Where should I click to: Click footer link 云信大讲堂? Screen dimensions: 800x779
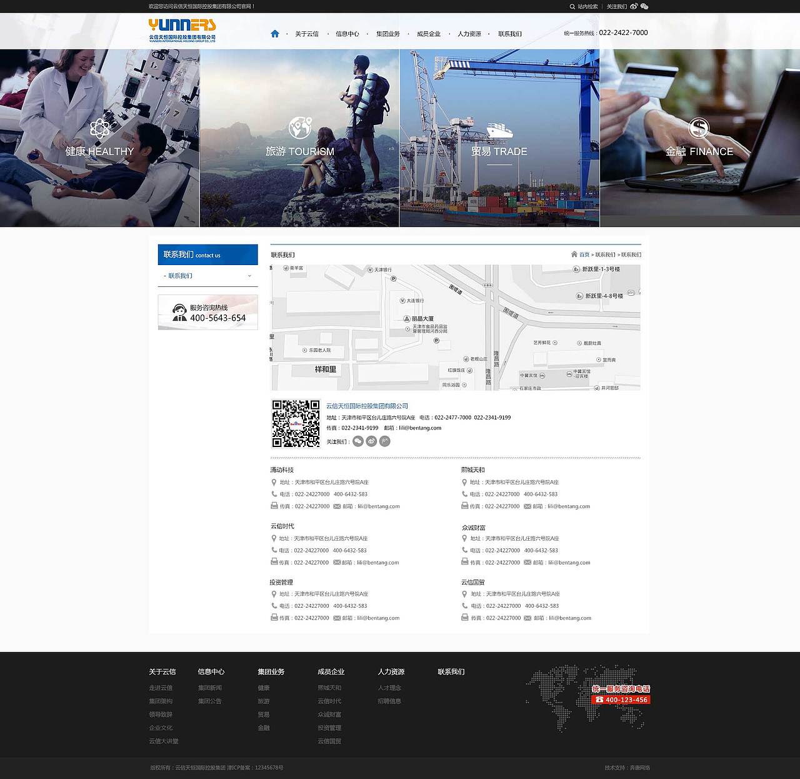pos(164,741)
